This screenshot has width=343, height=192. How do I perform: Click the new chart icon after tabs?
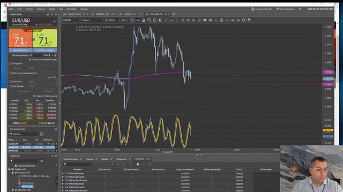point(174,14)
